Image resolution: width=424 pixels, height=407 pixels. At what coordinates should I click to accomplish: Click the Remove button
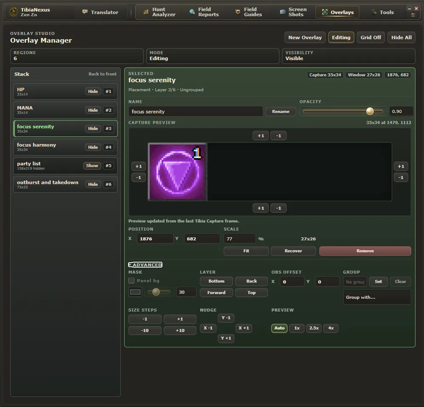coord(365,251)
